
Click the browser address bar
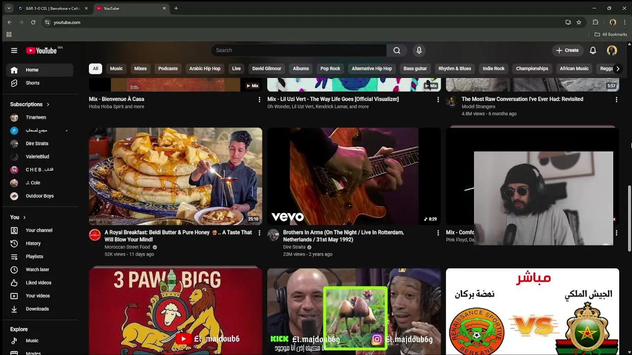[x=306, y=22]
